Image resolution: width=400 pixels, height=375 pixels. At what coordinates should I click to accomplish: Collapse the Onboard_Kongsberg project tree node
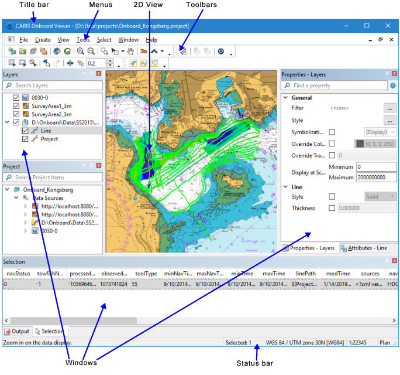coord(6,190)
